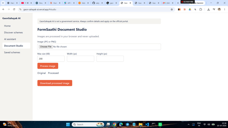The image size is (228, 128).
Task: Bookmark this page with the star icon
Action: [x=172, y=9]
